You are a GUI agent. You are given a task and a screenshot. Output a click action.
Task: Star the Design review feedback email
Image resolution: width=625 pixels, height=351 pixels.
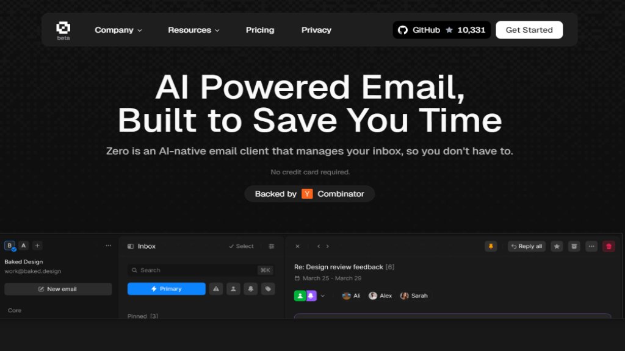pos(557,246)
